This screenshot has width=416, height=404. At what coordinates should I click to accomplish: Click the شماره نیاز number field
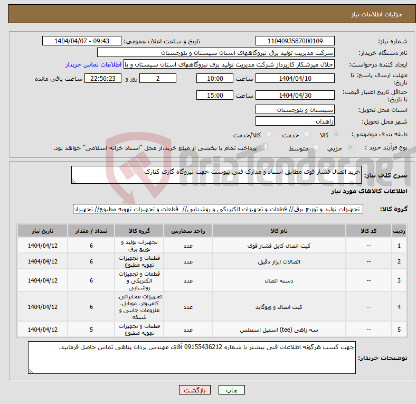pos(295,41)
